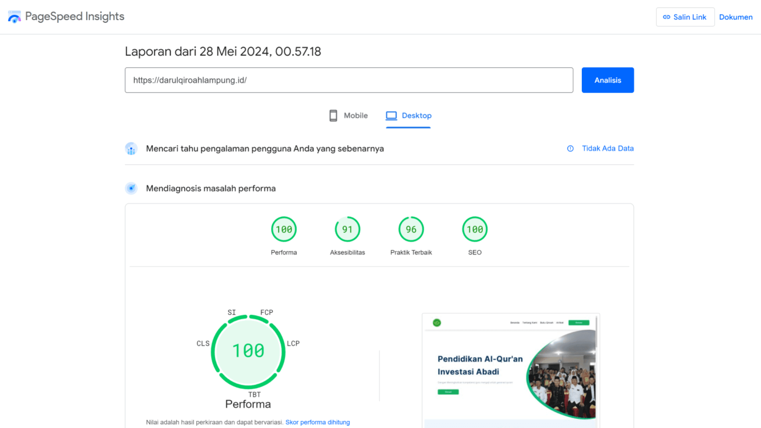Jump to Performa score gauge 100

pyautogui.click(x=284, y=229)
